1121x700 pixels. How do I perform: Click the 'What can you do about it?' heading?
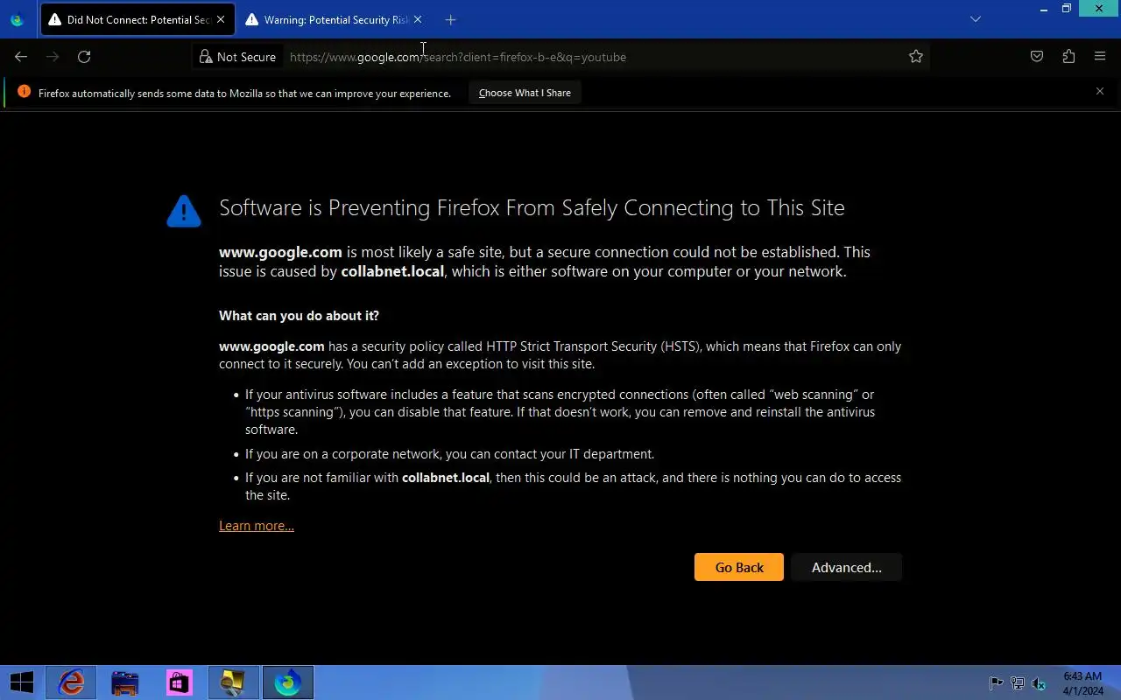click(x=299, y=316)
